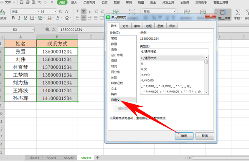
Task: Increase font size with A+ icon
Action: (61, 11)
